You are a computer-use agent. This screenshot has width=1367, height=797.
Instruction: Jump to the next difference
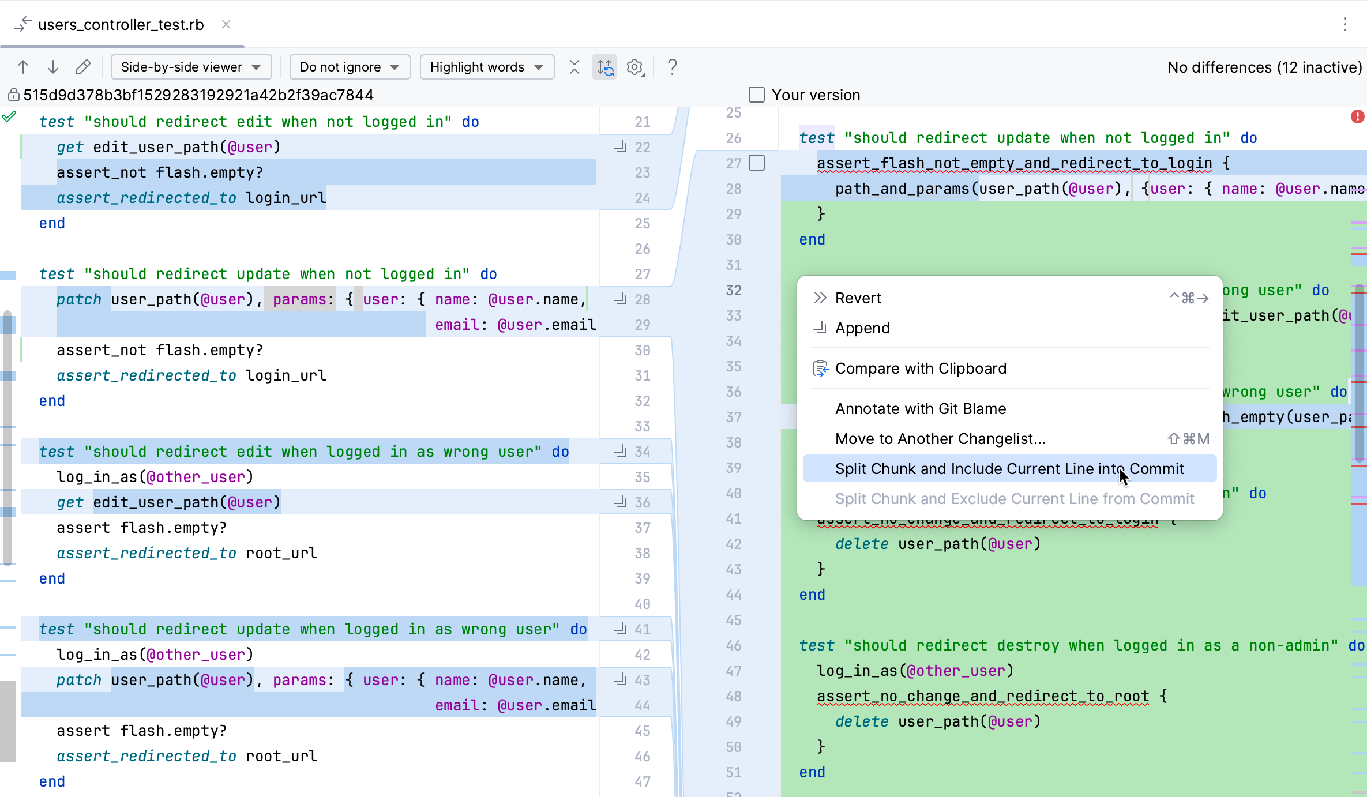pyautogui.click(x=53, y=67)
